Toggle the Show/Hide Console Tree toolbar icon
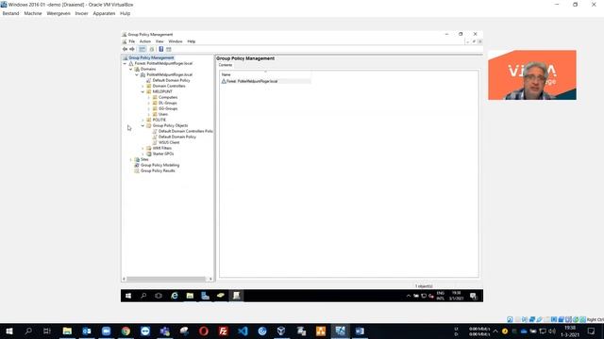The image size is (604, 339). (143, 49)
